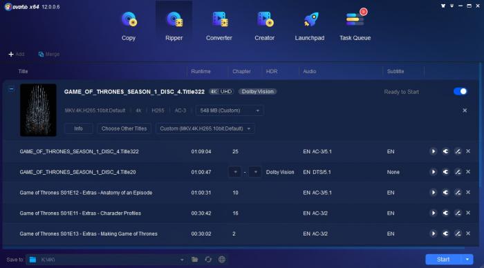Screen dimensions: 484x268
Task: Remove Making Game of Thrones row
Action: (x=468, y=233)
